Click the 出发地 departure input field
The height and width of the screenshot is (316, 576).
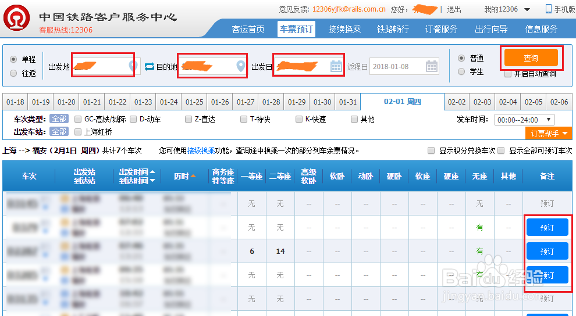pyautogui.click(x=106, y=66)
